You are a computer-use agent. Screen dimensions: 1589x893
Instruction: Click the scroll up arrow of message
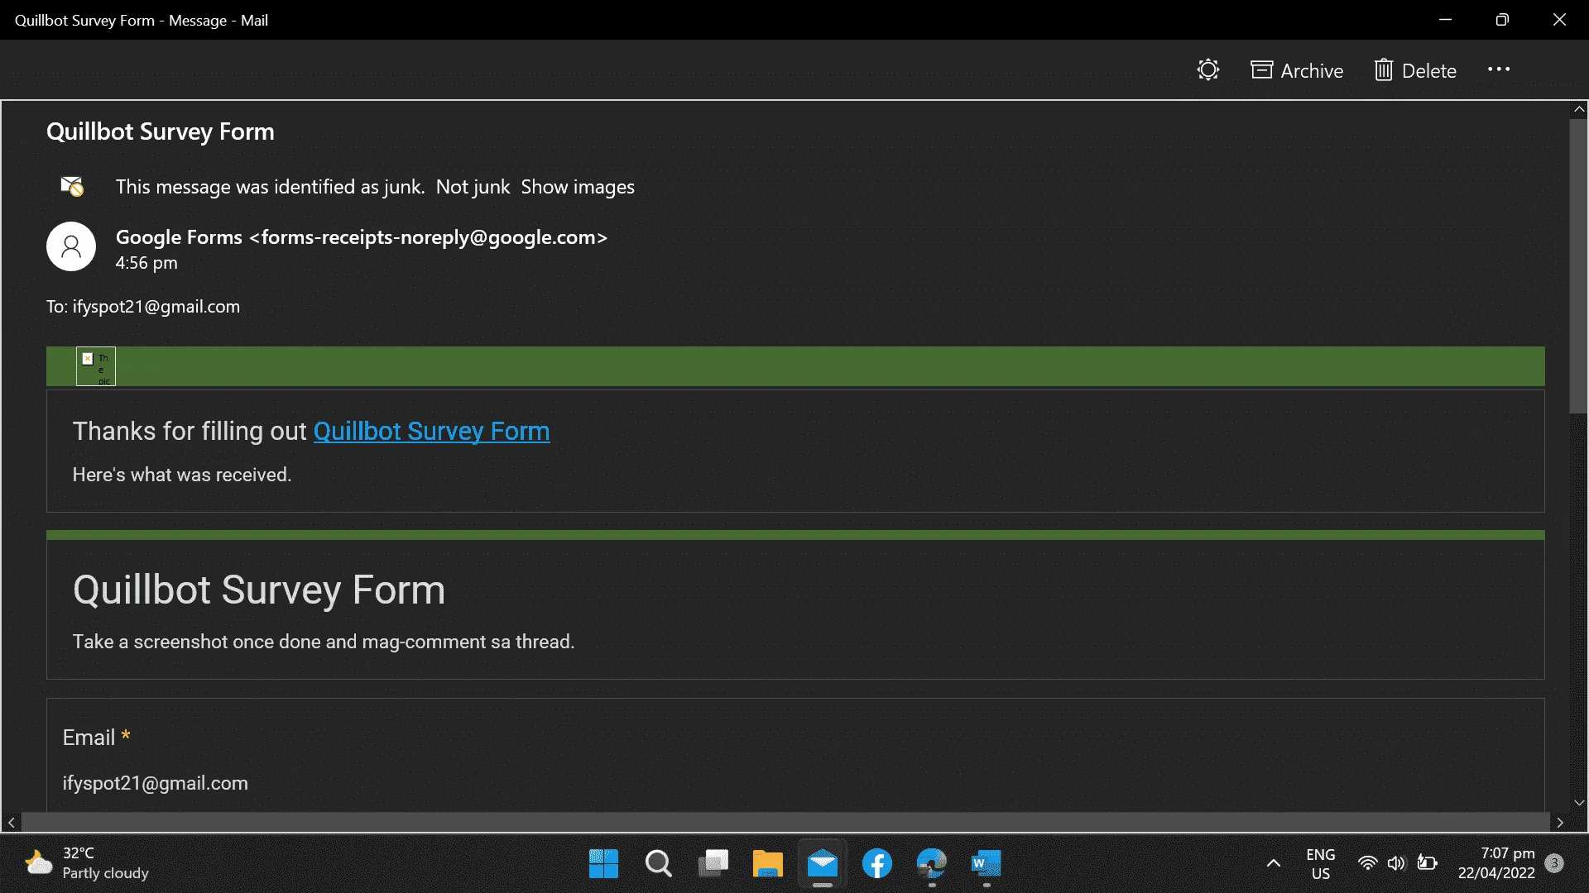pos(1579,109)
